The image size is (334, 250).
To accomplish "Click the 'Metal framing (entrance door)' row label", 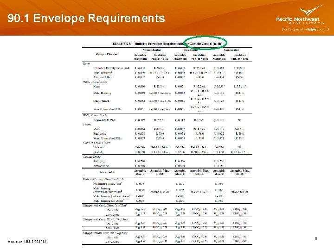I will 112,196.
